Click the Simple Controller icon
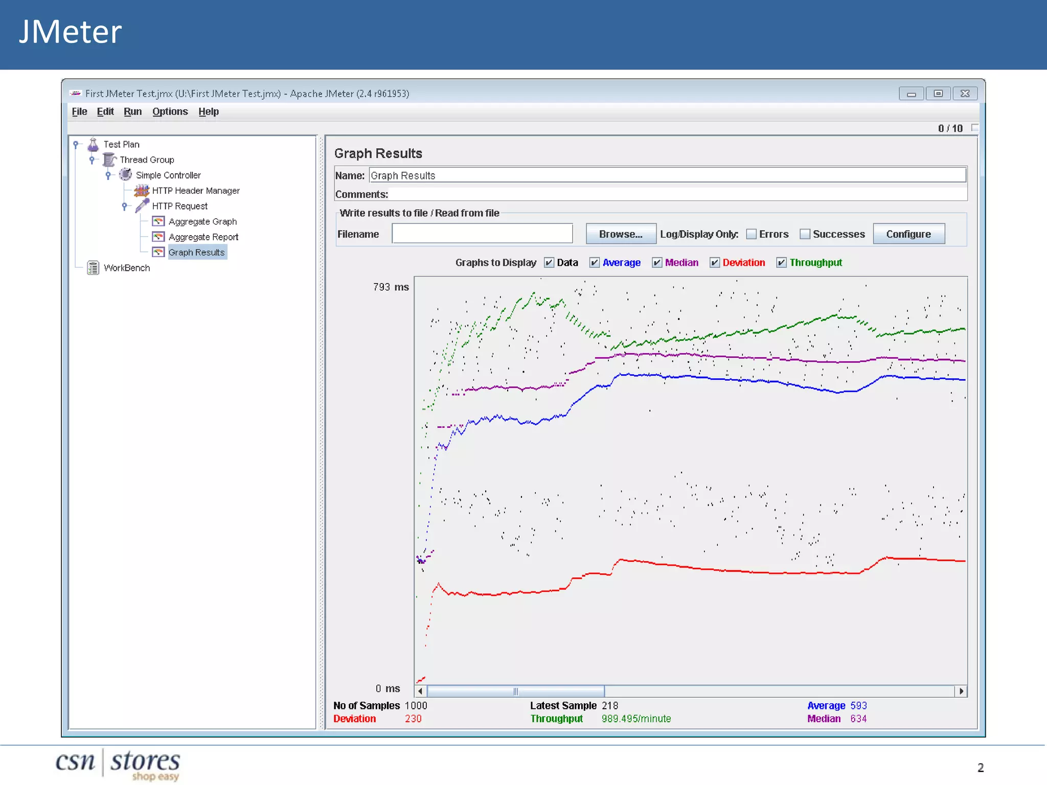Image resolution: width=1047 pixels, height=785 pixels. point(125,175)
